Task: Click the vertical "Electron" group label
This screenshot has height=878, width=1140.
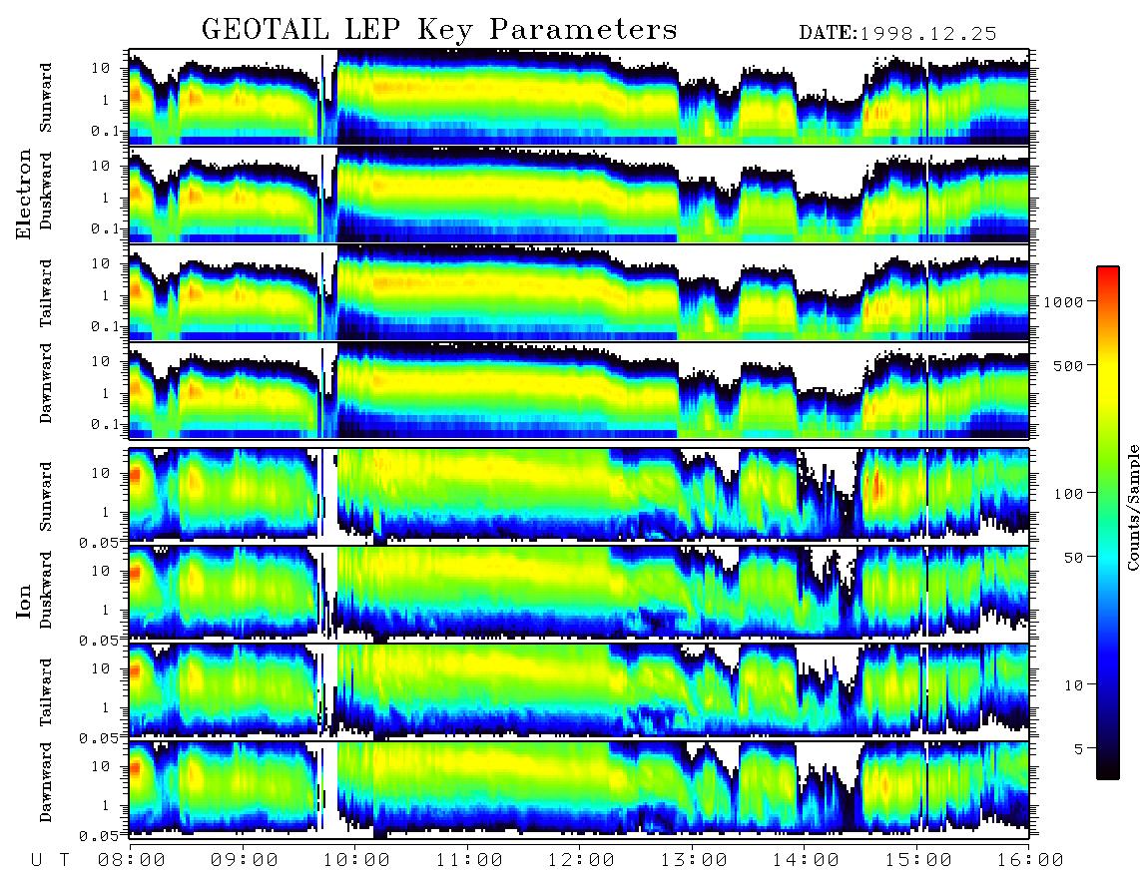Action: pyautogui.click(x=24, y=194)
